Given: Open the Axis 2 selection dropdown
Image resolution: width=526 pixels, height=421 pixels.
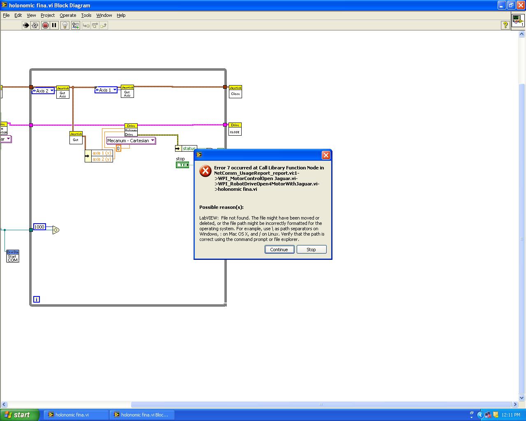Looking at the screenshot, I should click(43, 90).
